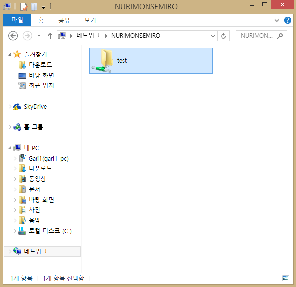Expand 로컬 디스크 (C:)
Screen dimensions: 296x287
click(15, 231)
